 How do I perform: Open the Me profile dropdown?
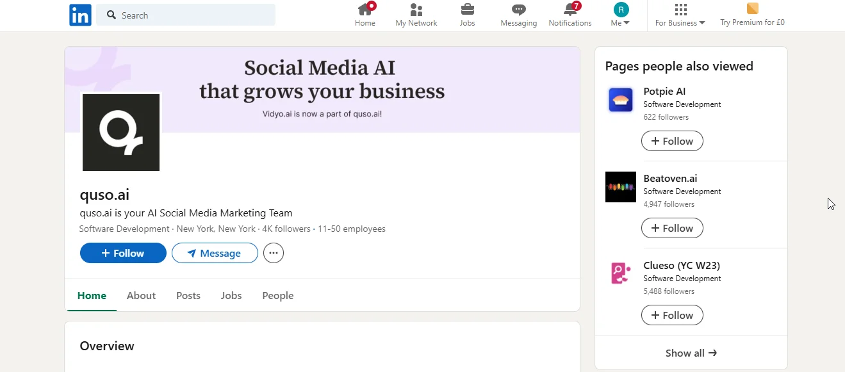tap(619, 14)
